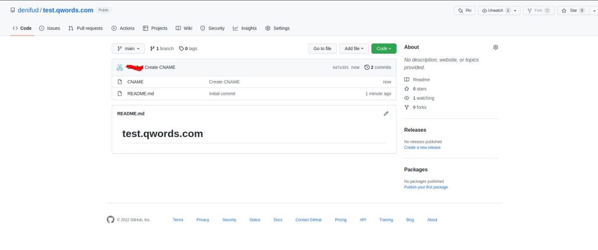Click the GitHub logo in the footer
Viewport: 598px width, 250px height.
tap(110, 220)
